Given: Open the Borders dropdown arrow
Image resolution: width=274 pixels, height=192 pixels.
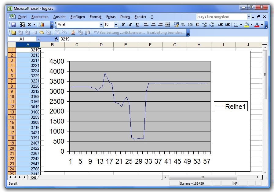Looking at the screenshot, I should click(241, 25).
